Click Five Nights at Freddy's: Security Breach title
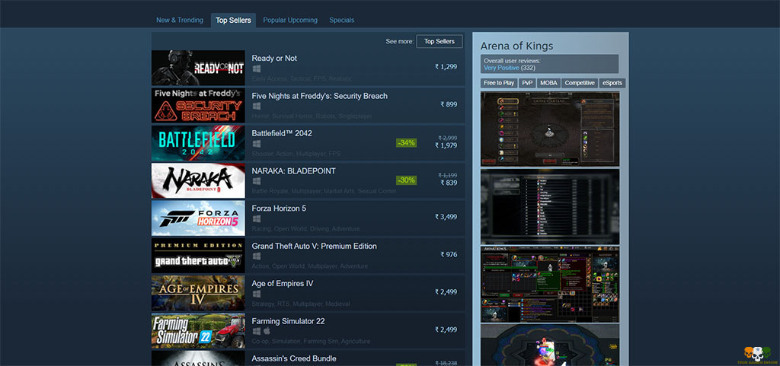 [319, 96]
